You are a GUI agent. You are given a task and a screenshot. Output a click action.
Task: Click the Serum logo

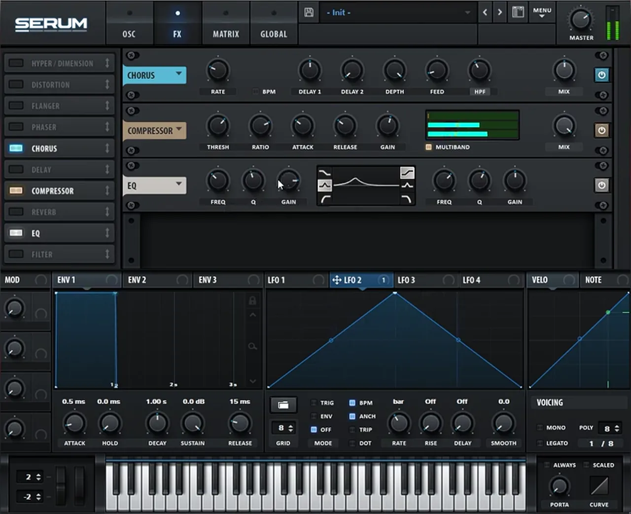[x=51, y=24]
